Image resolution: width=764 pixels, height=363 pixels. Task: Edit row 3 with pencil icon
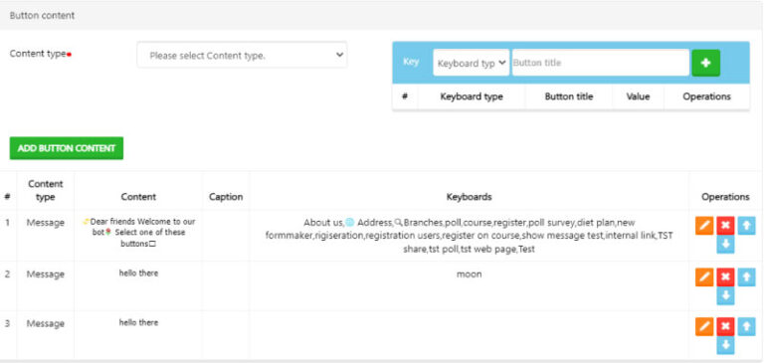(x=704, y=326)
